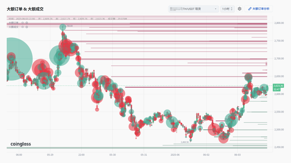291x163 pixels.
Task: Click the current price label 2,623.36
Action: pyautogui.click(x=278, y=86)
